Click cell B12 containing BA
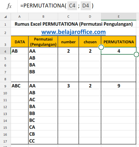This screenshot has height=147, width=139. 43,106
